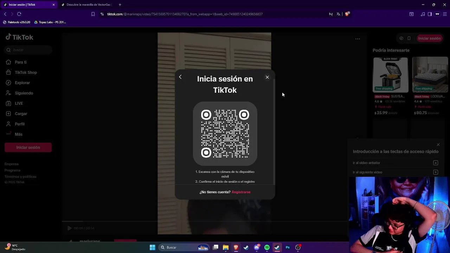Screen dimensions: 450x253
Task: Go back using the login dialog chevron
Action: [180, 77]
